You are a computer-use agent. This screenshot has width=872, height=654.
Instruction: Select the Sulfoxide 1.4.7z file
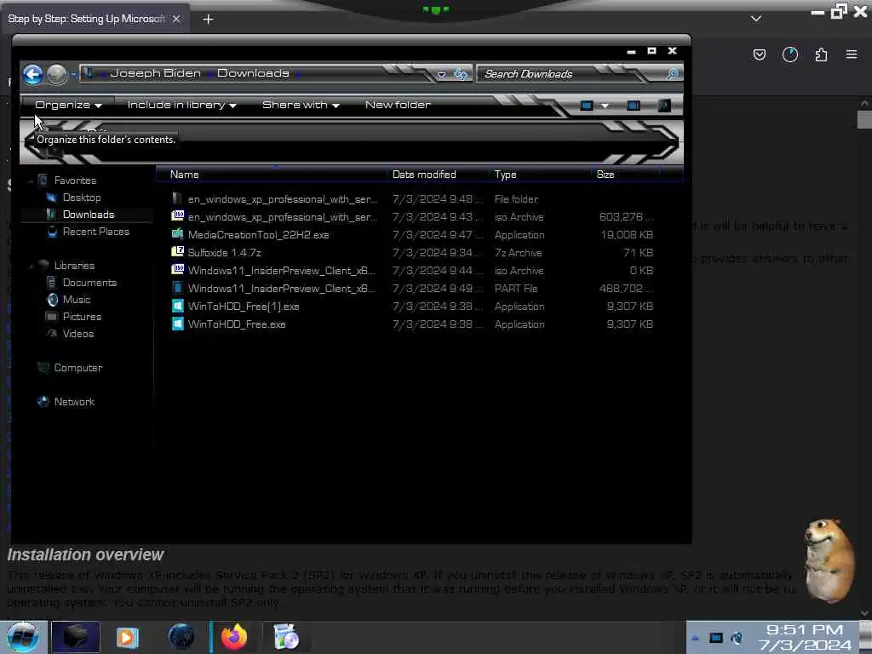coord(411,252)
